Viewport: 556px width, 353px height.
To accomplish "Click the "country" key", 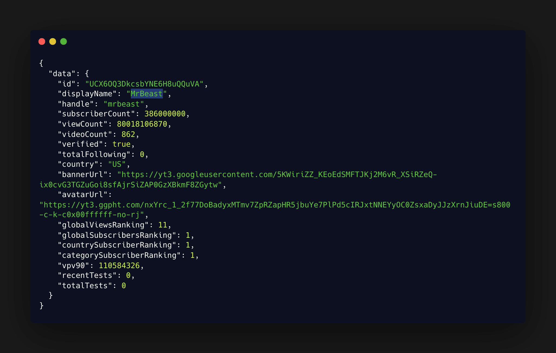I will 78,164.
